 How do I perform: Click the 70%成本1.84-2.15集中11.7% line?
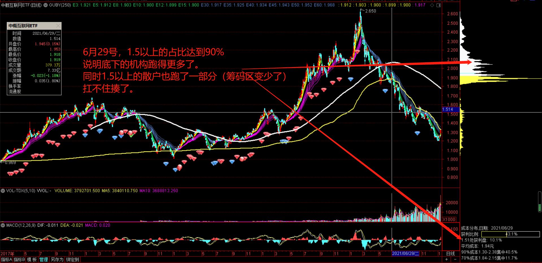coord(489,258)
